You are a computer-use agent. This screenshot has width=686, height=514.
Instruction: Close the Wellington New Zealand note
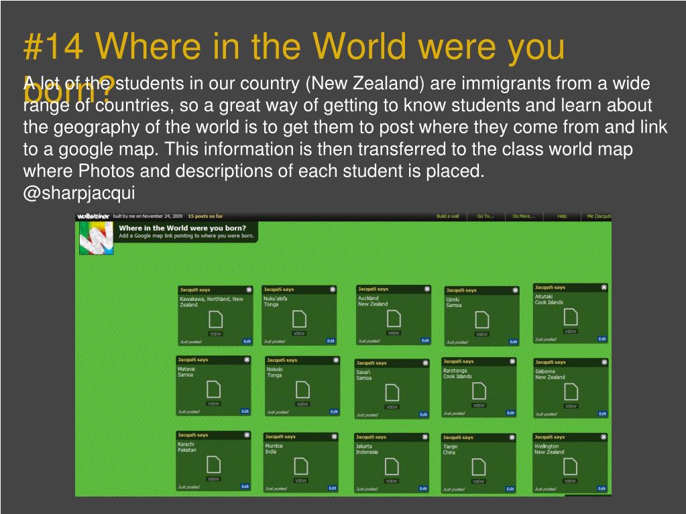[x=604, y=437]
